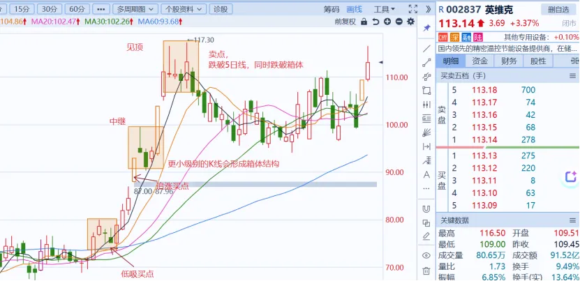The image size is (580, 281).
Task: Toggle drawings visibility with eye icon
Action: [x=426, y=255]
